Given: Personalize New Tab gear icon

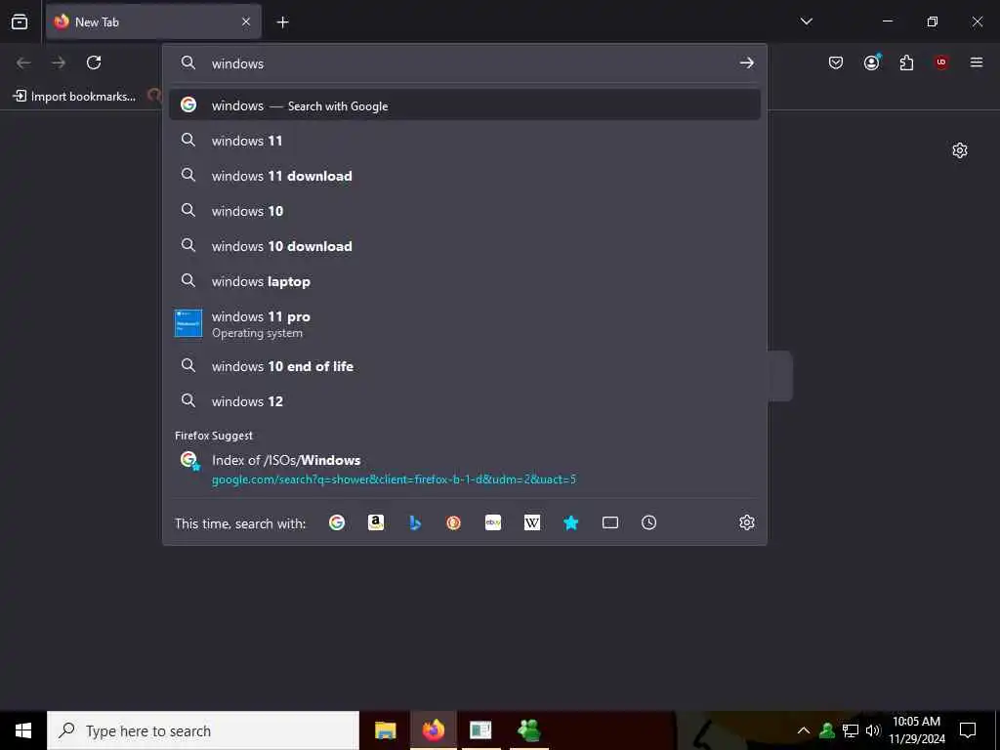Looking at the screenshot, I should [960, 150].
